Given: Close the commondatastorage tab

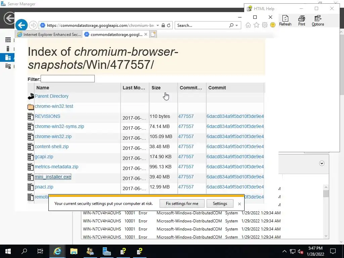Looking at the screenshot, I should 146,35.
